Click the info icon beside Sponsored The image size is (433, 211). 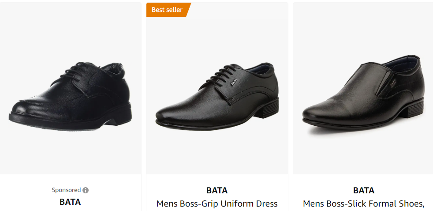click(86, 190)
